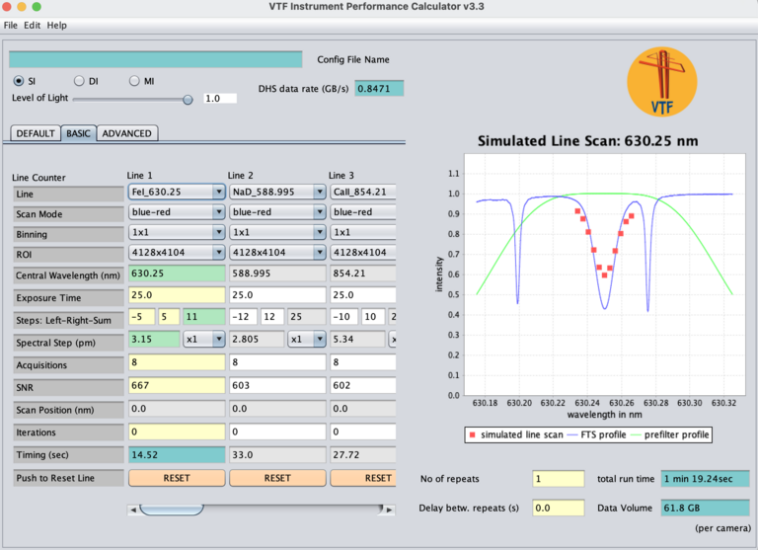Click Line 2 Acquisitions field
Viewport: 758px width, 550px height.
[277, 362]
